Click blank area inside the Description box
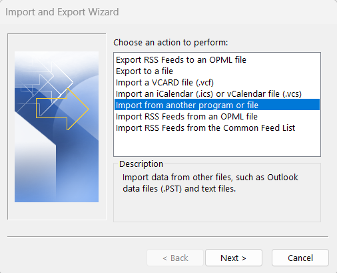Viewport: 337px width, 273px height. tap(217, 208)
